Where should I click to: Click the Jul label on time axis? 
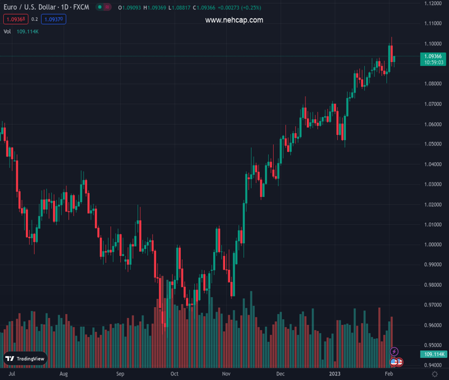pyautogui.click(x=11, y=374)
